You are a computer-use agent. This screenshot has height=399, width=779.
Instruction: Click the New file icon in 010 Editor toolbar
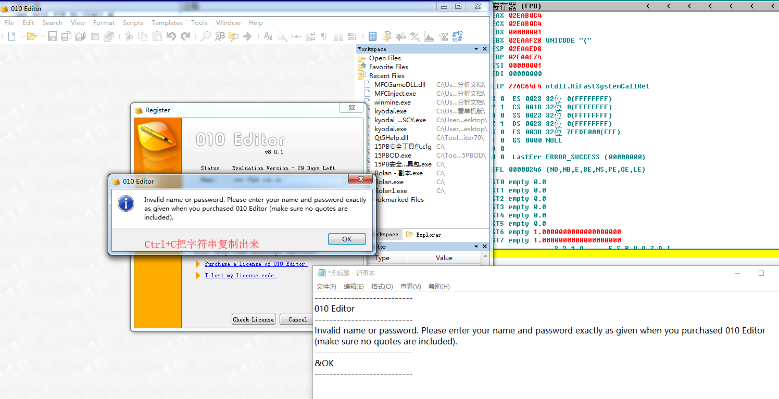(11, 36)
